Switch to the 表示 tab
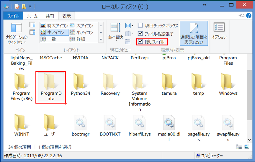The width and height of the screenshot is (255, 162). click(x=67, y=16)
